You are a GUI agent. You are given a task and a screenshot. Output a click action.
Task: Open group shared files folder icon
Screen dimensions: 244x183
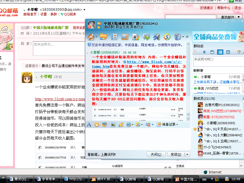coord(103,37)
